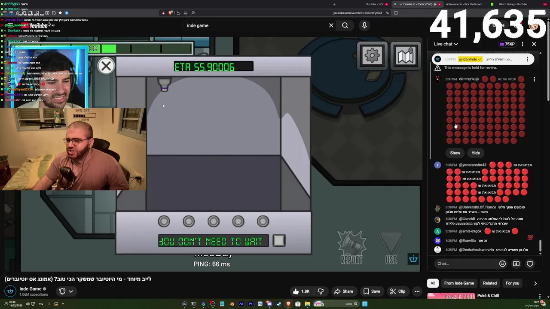Toggle the square beside 'You don't need to wait'
Screen dimensions: 550x309
coord(278,241)
